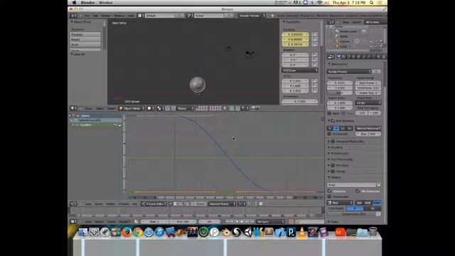The width and height of the screenshot is (455, 256).
Task: Open the Object Mode dropdown
Action: coord(132,108)
